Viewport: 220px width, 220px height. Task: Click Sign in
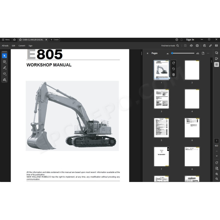pos(190,40)
